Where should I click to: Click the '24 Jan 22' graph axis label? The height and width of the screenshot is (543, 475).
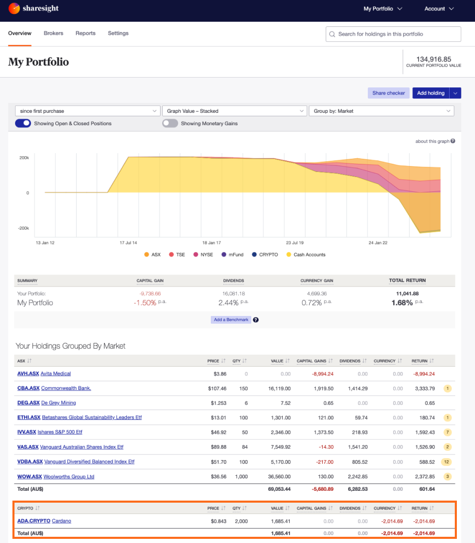[x=378, y=243]
